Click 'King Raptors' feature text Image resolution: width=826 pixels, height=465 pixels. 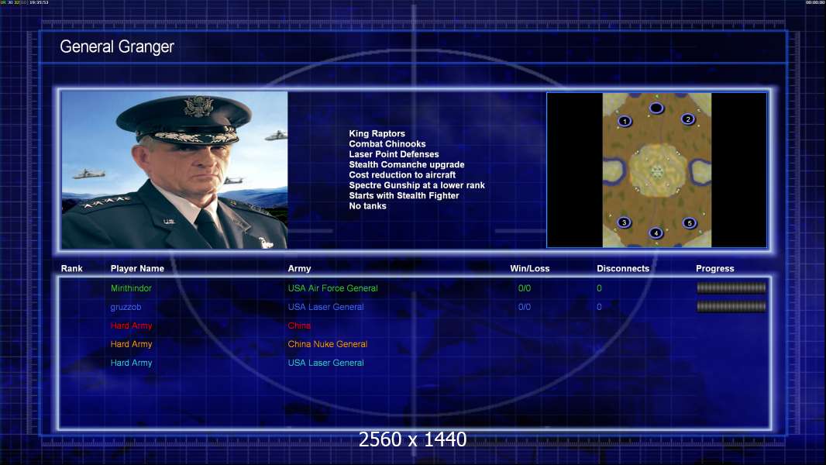click(377, 134)
